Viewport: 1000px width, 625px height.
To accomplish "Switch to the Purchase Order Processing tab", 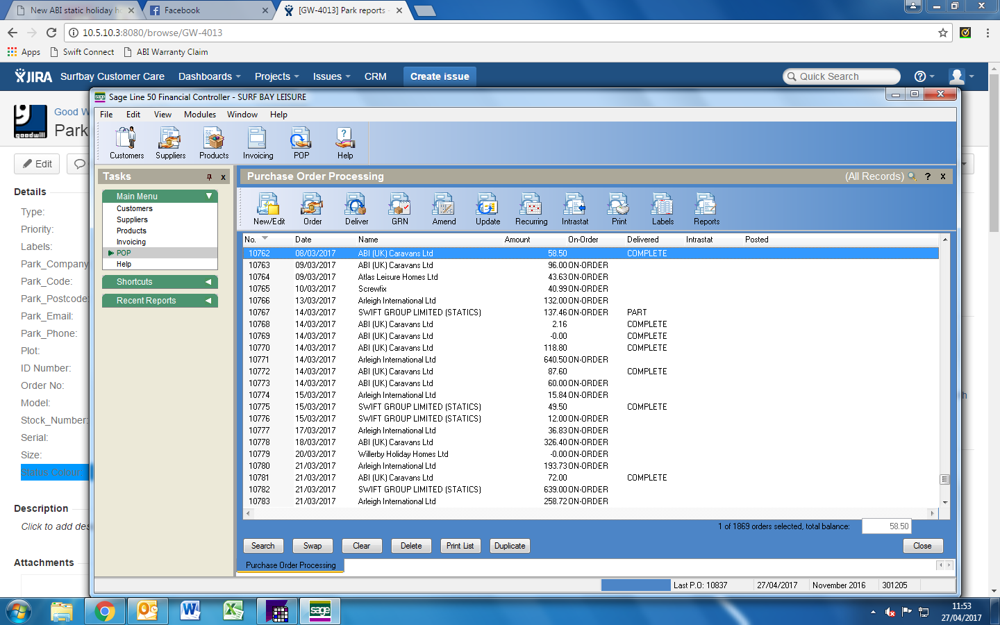I will [290, 565].
